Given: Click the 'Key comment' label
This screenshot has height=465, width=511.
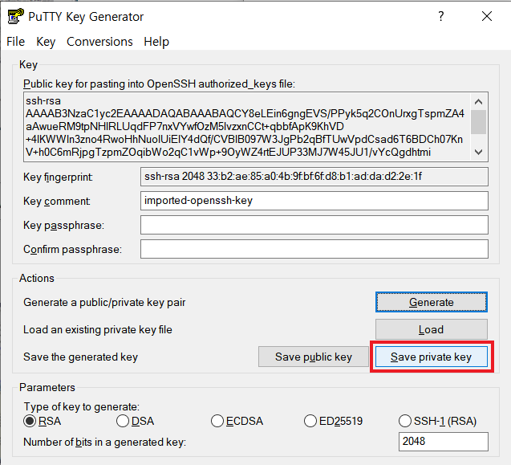Looking at the screenshot, I should 57,201.
